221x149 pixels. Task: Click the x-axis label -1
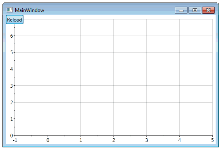point(15,140)
